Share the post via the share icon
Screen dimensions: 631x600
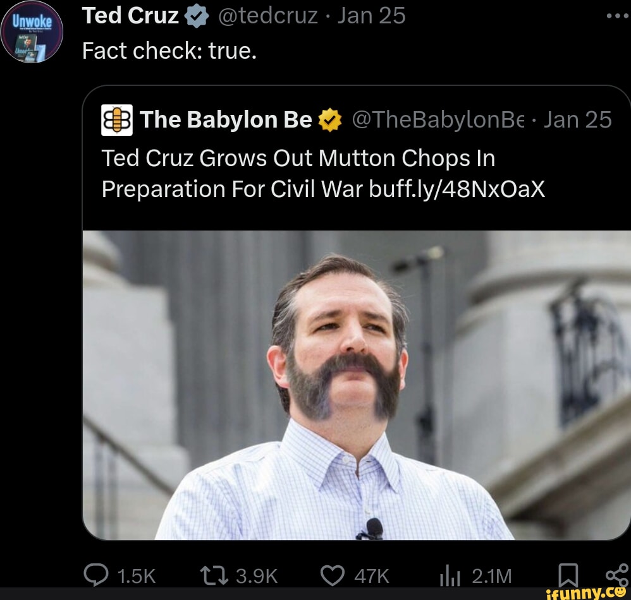611,575
